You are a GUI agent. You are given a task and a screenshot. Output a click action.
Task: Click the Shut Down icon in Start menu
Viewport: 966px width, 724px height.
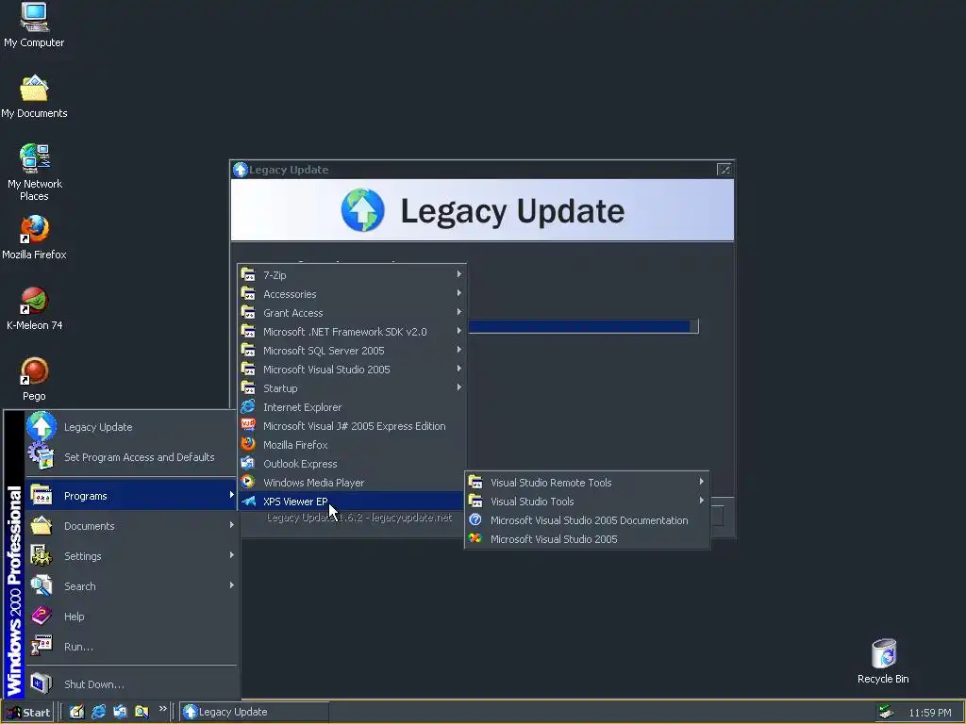[42, 684]
